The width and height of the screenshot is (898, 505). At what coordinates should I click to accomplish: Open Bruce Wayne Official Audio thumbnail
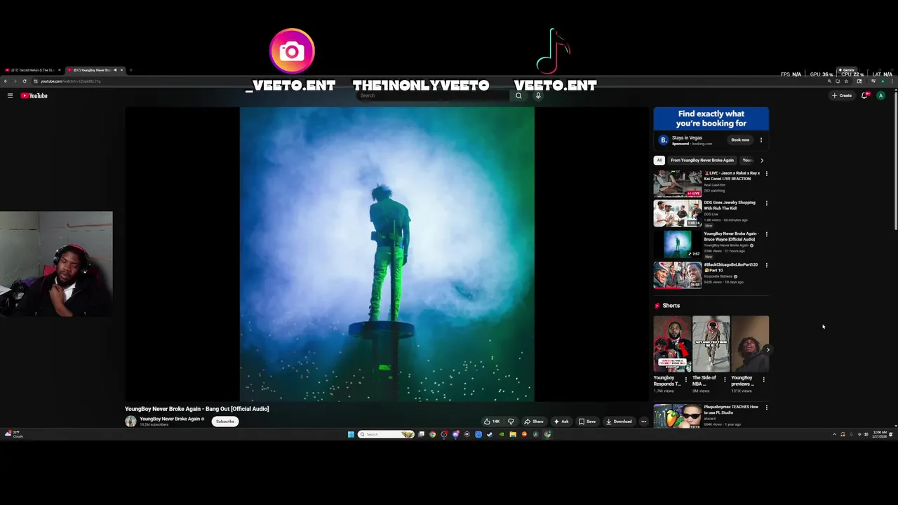[x=677, y=244]
